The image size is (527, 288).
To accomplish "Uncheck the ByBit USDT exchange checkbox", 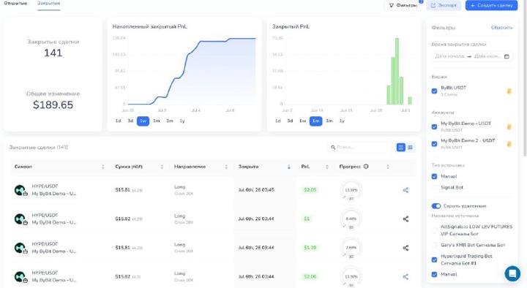I will click(434, 91).
